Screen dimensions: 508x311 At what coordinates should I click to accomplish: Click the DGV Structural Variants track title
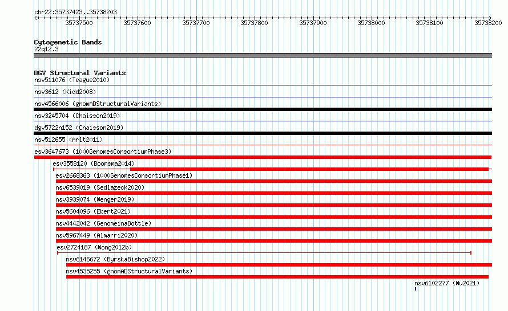click(x=80, y=73)
